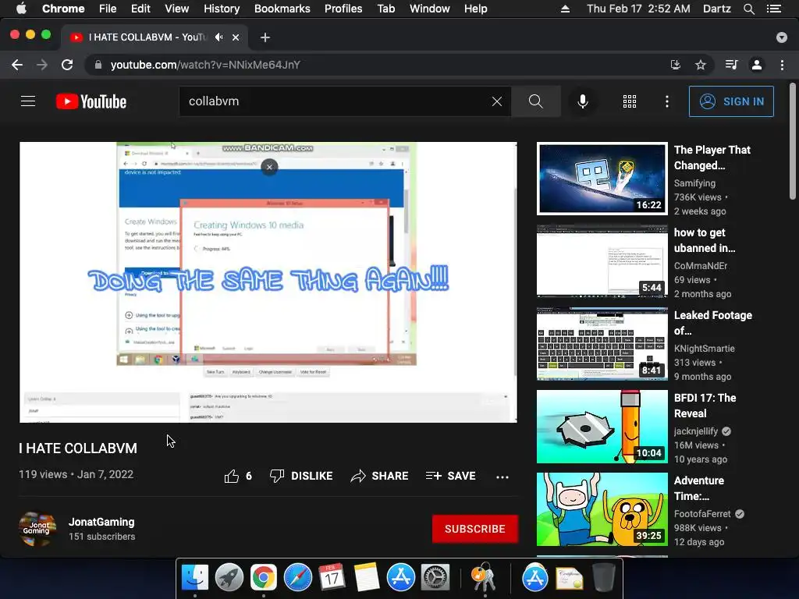Viewport: 799px width, 599px height.
Task: Run search with the magnifier button
Action: point(535,101)
